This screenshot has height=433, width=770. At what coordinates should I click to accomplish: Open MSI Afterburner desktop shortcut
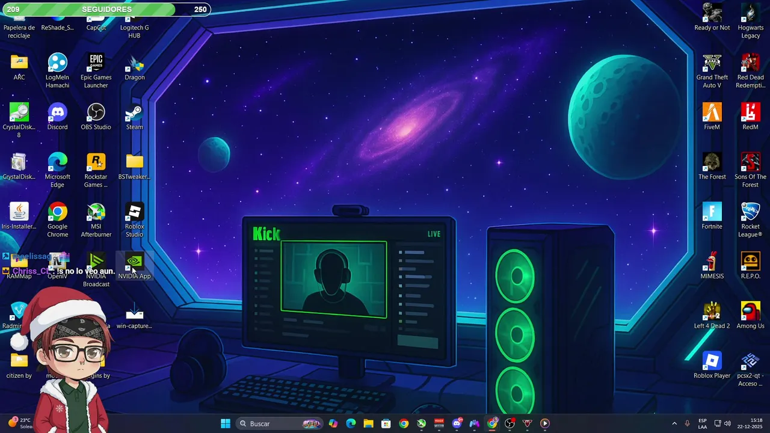96,221
